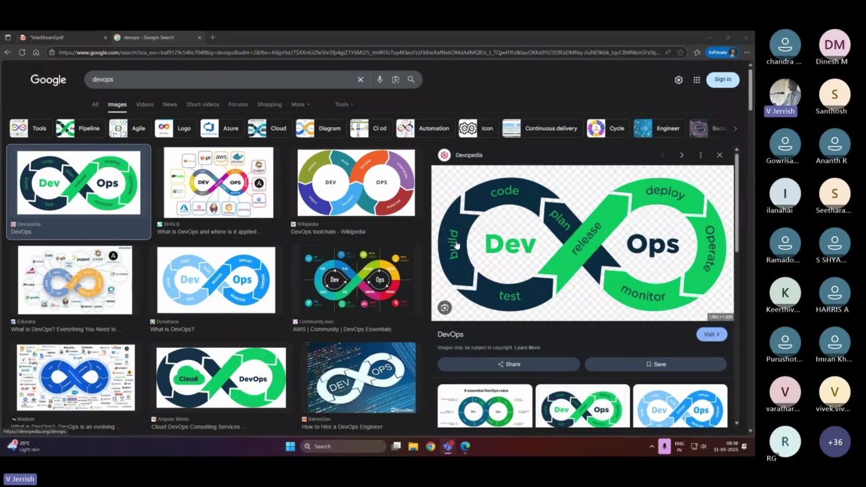Viewport: 866px width, 487px height.
Task: Focus the devops search input field
Action: tap(223, 79)
